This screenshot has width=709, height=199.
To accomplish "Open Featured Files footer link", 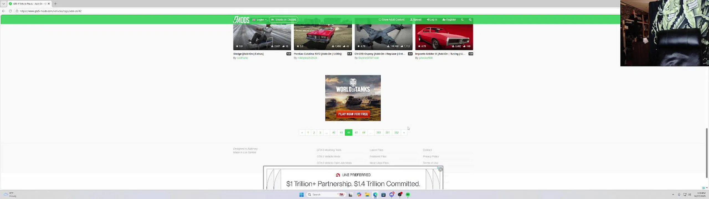I will click(x=378, y=156).
